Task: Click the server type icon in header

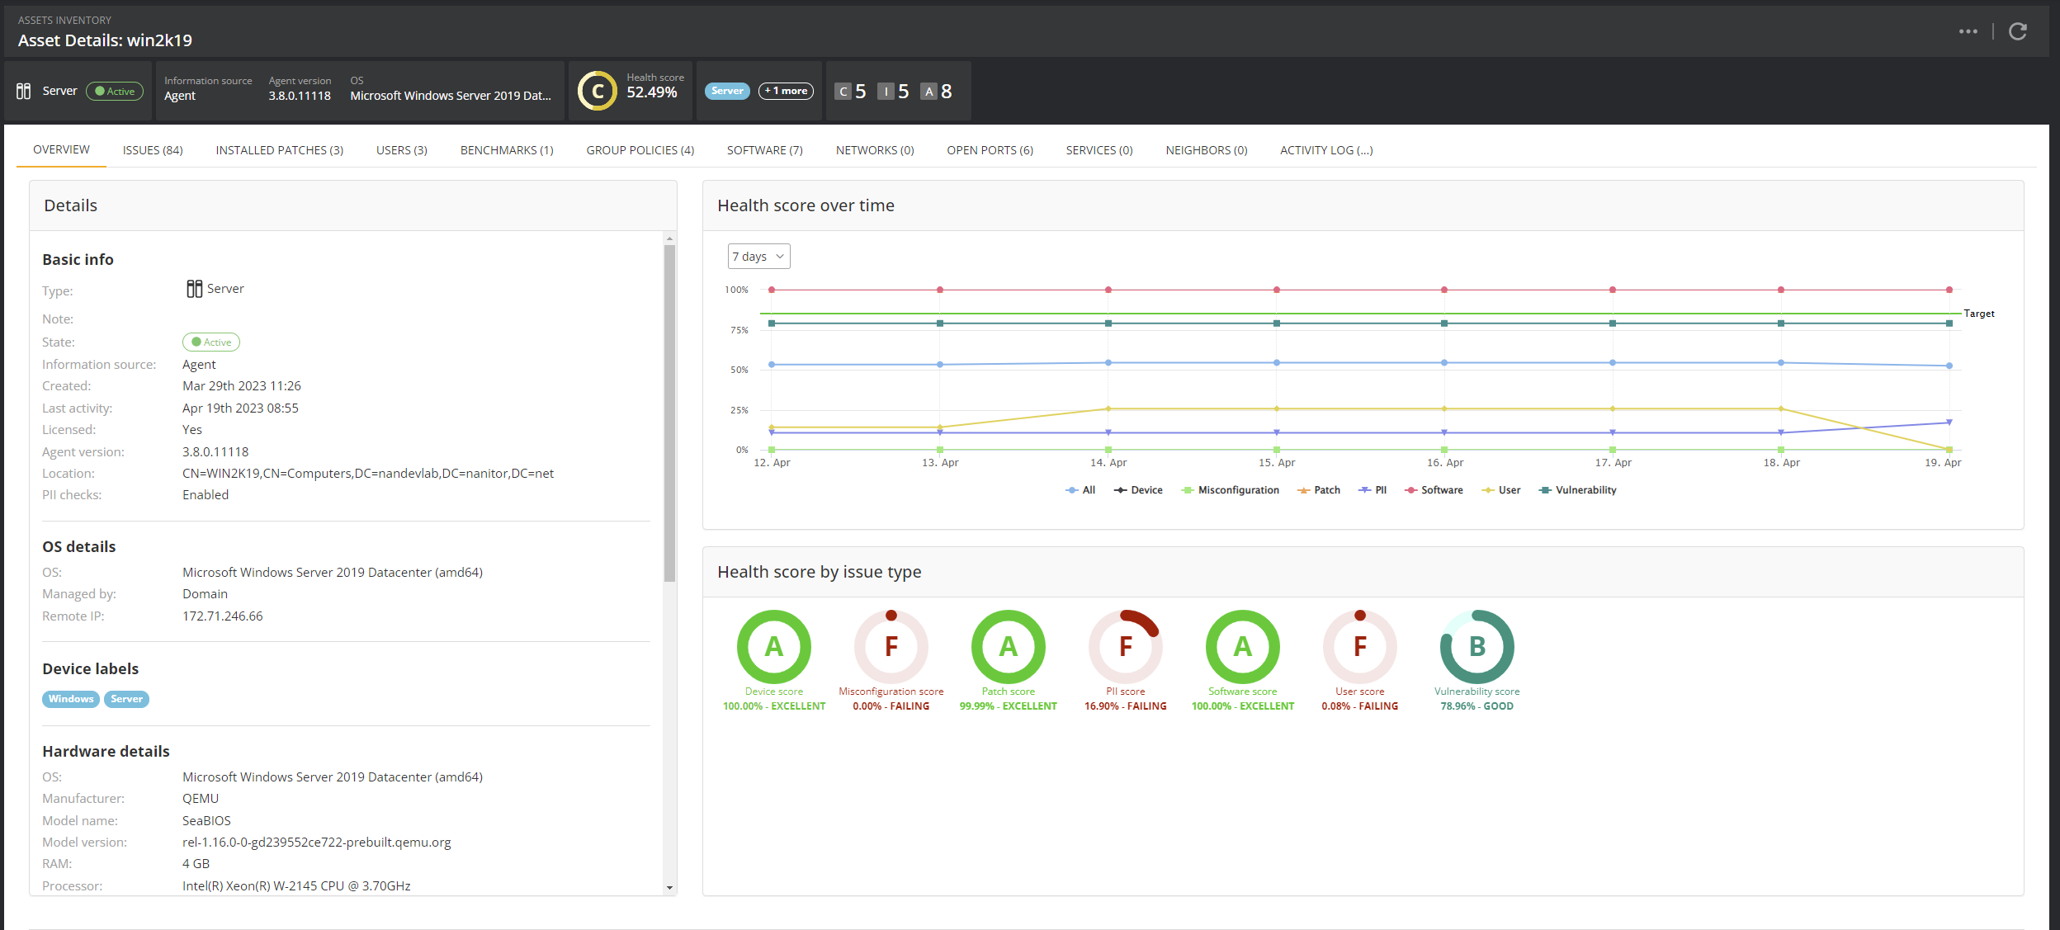Action: tap(24, 91)
